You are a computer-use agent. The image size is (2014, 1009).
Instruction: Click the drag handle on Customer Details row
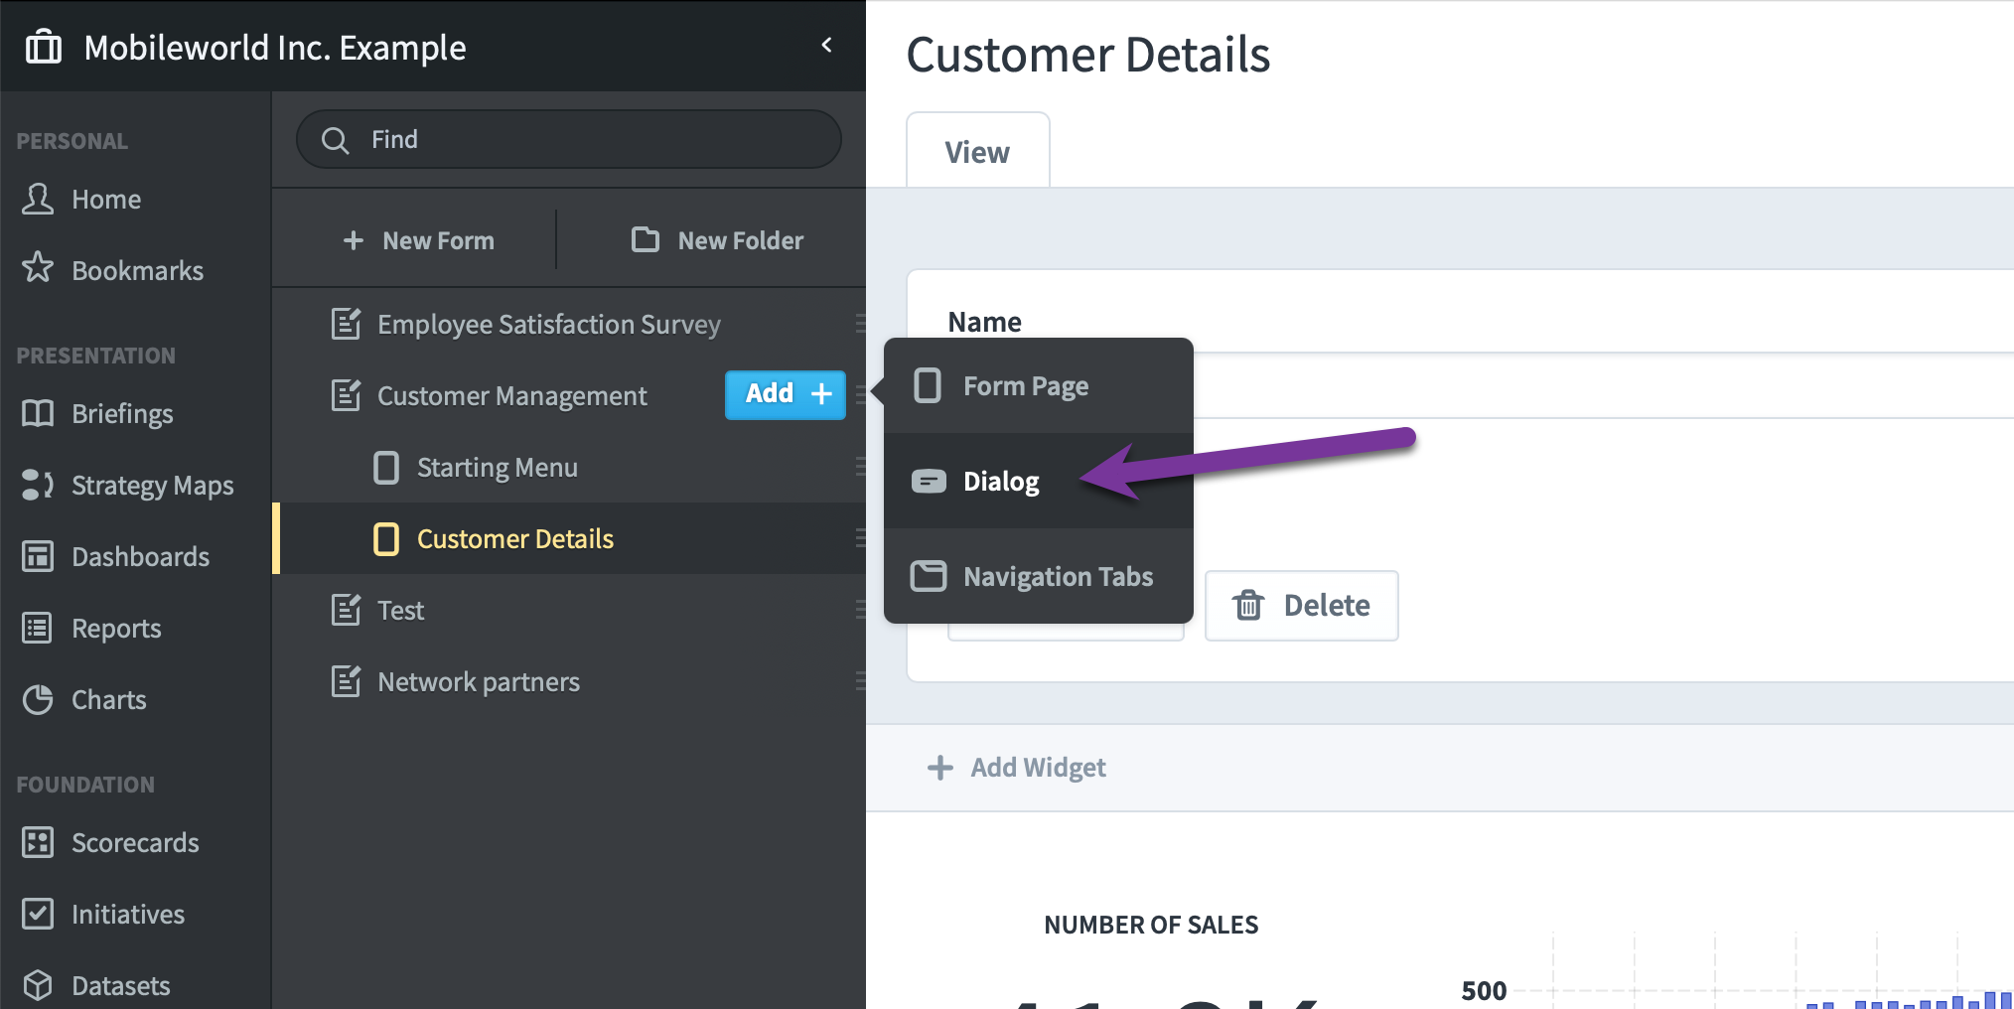tap(860, 538)
